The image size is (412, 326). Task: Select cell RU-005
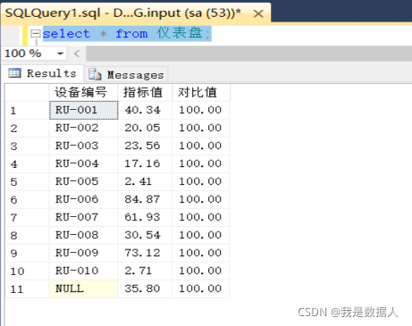(x=83, y=181)
